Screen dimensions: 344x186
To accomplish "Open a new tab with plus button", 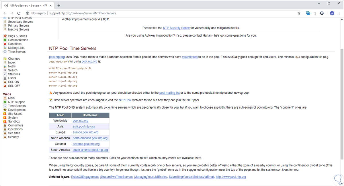I will (59, 5).
